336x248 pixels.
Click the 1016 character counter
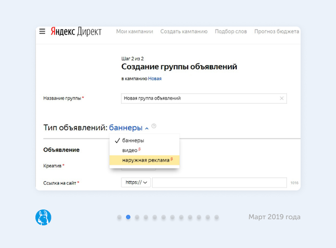[294, 183]
